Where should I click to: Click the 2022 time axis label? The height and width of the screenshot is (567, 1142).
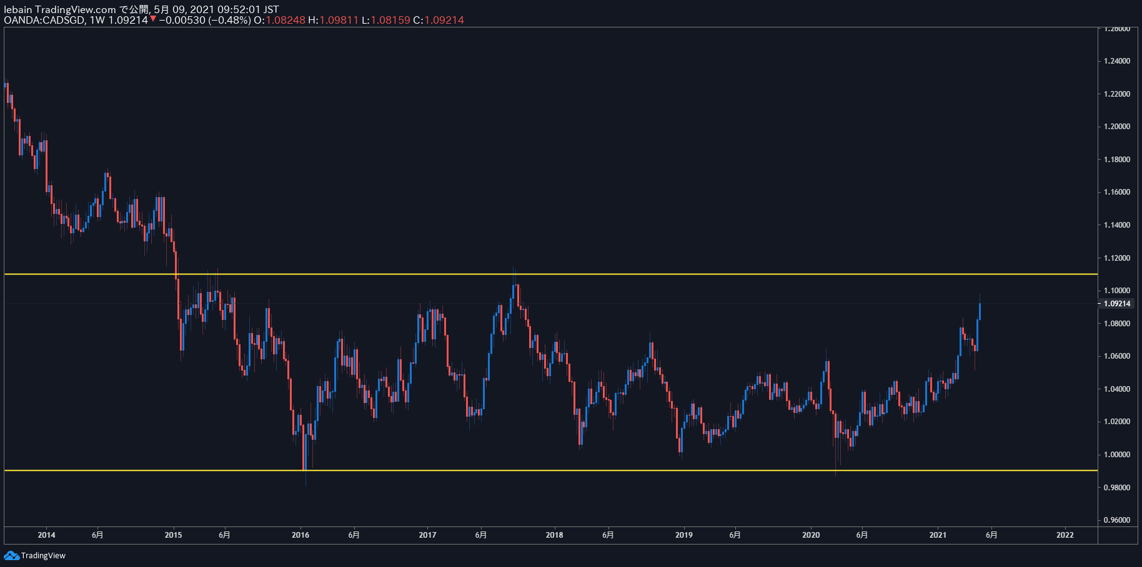pyautogui.click(x=1065, y=535)
